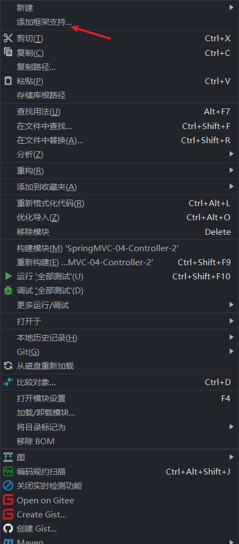The height and width of the screenshot is (544, 239).
Task: Click the compare objects arrows icon
Action: pos(8,382)
